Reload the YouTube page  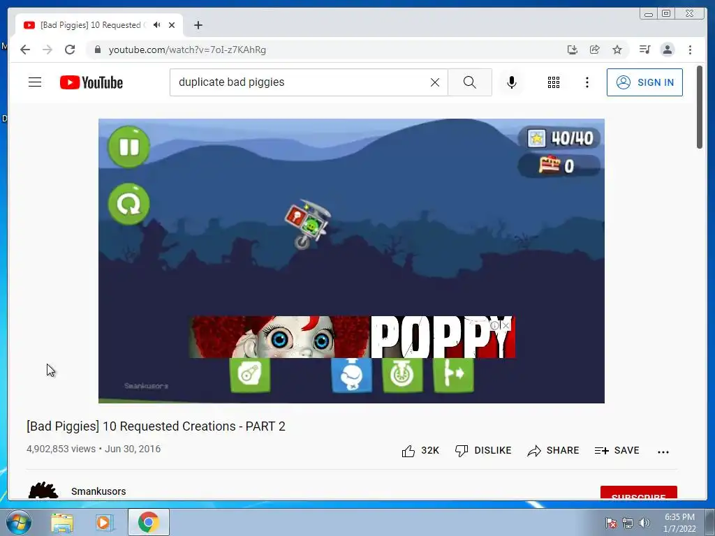(70, 50)
